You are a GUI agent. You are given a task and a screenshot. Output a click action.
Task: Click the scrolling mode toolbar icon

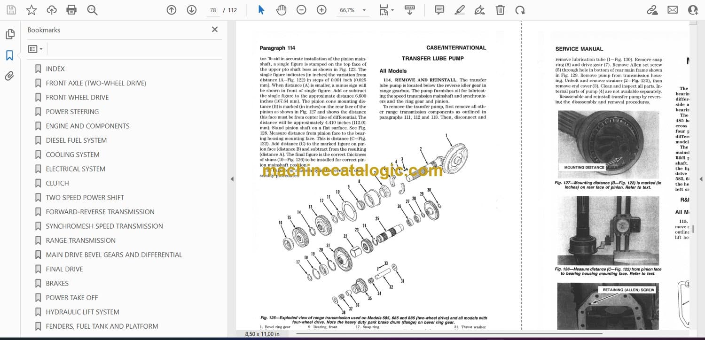[409, 10]
